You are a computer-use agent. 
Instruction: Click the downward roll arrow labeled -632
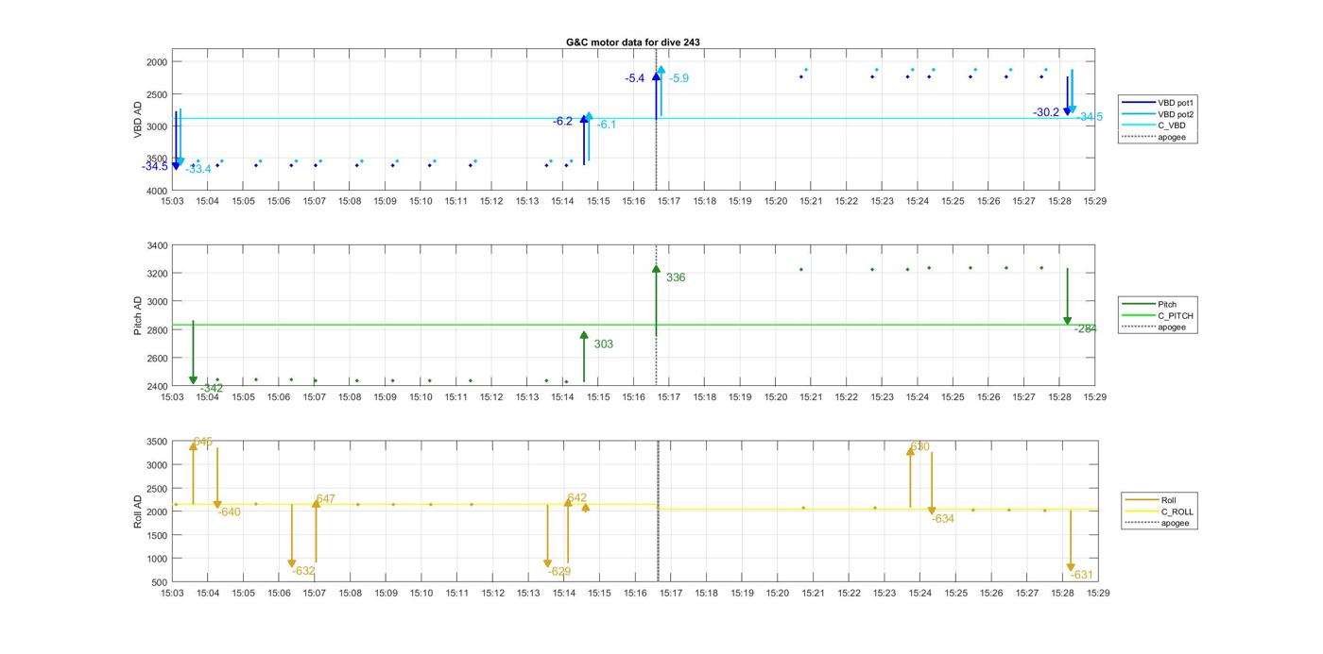click(292, 535)
